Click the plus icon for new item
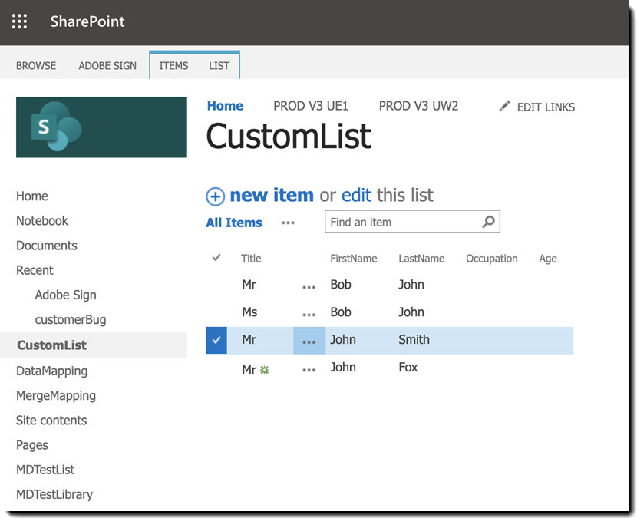Screen dimensions: 637x518 215,196
